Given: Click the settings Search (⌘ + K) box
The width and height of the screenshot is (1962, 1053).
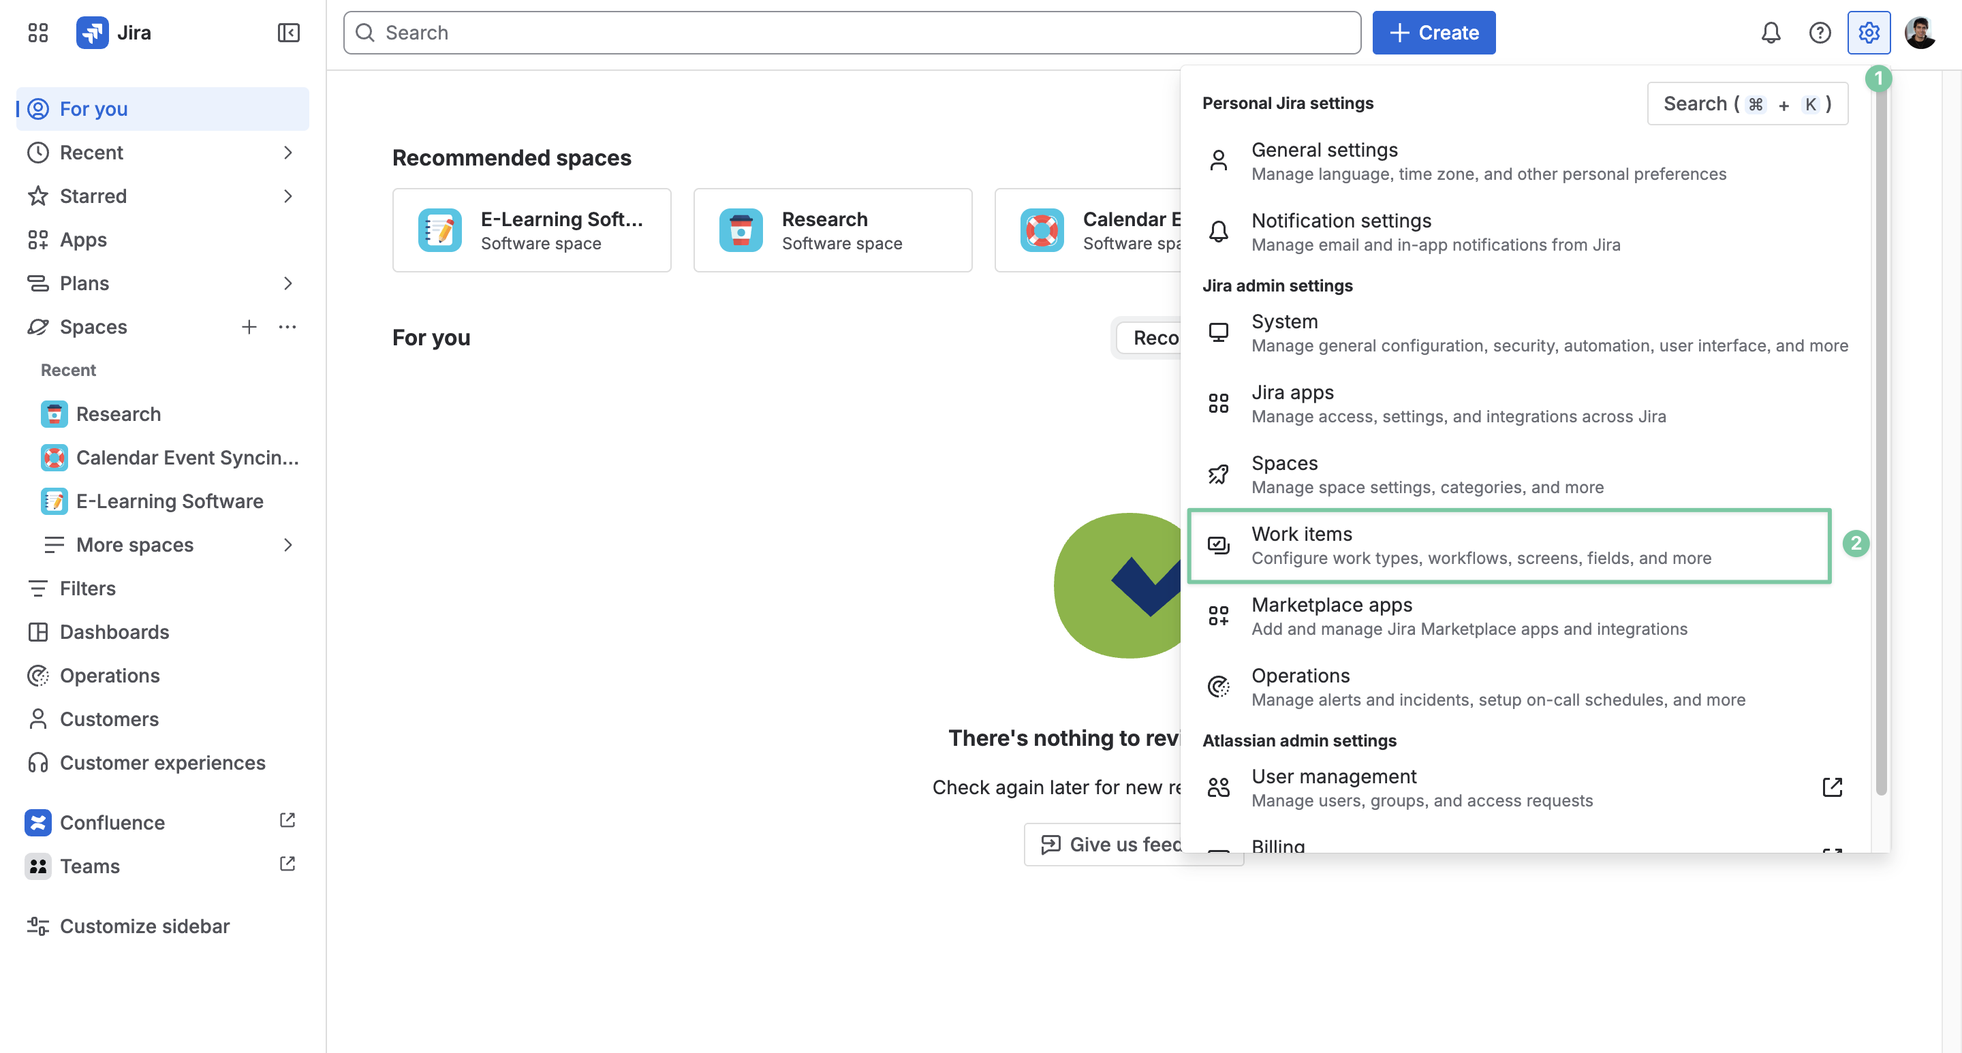Looking at the screenshot, I should (1747, 104).
